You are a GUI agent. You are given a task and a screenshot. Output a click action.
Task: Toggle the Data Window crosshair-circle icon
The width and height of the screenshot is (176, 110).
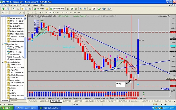click(x=18, y=9)
